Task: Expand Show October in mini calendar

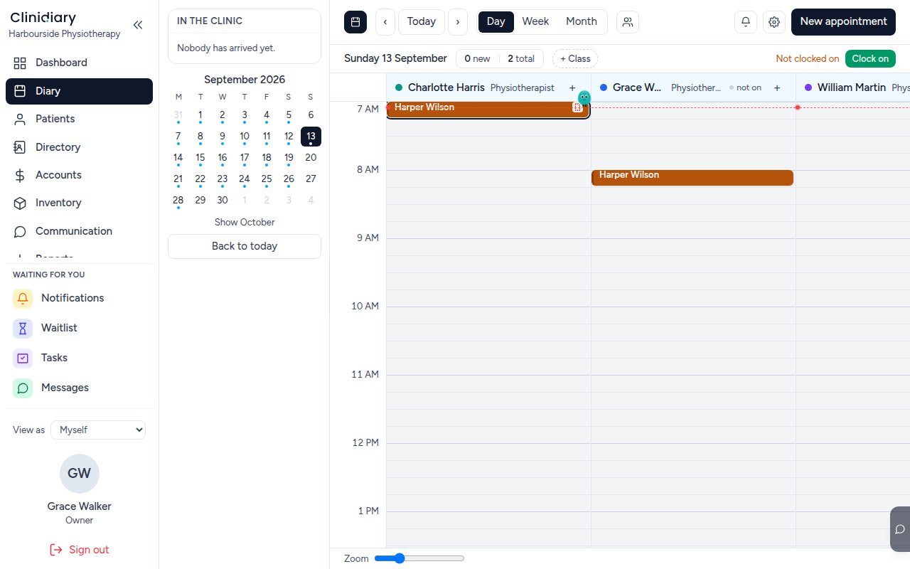Action: tap(245, 222)
